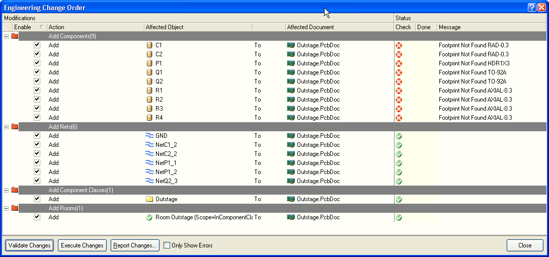Collapse the Add Rooms(1) group
The width and height of the screenshot is (549, 257).
(x=6, y=208)
